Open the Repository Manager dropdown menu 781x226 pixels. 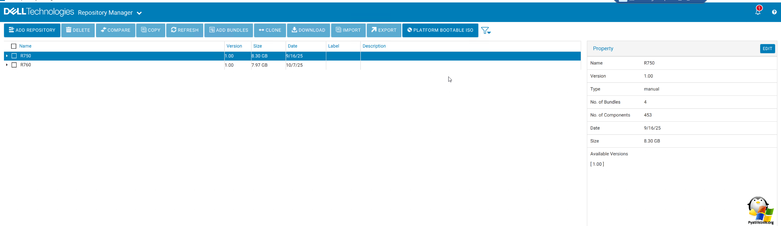pyautogui.click(x=139, y=13)
